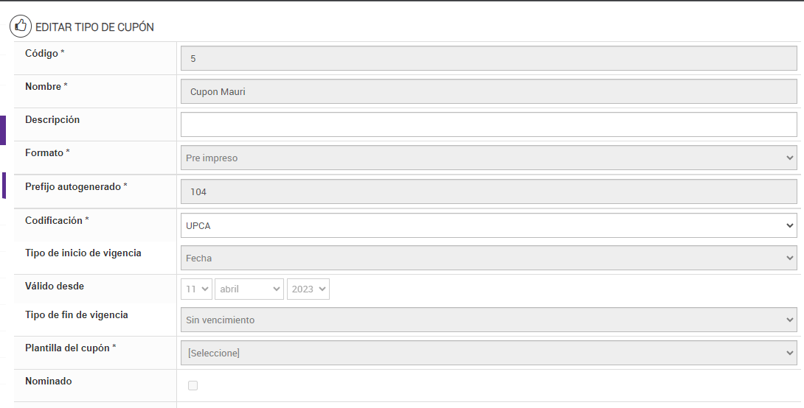Click the Editar Tipo de Cupón heading
804x408 pixels.
pos(94,27)
